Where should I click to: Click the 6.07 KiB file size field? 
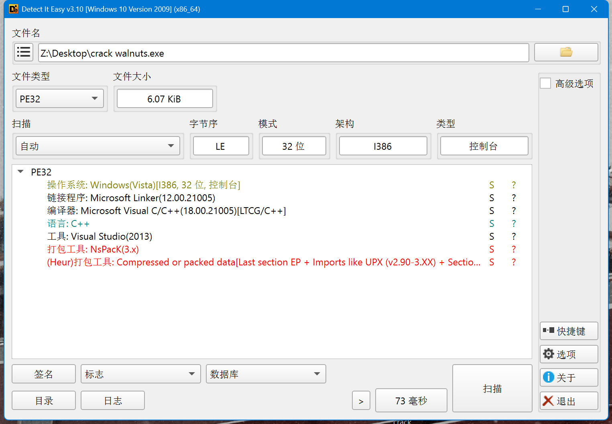[x=165, y=99]
